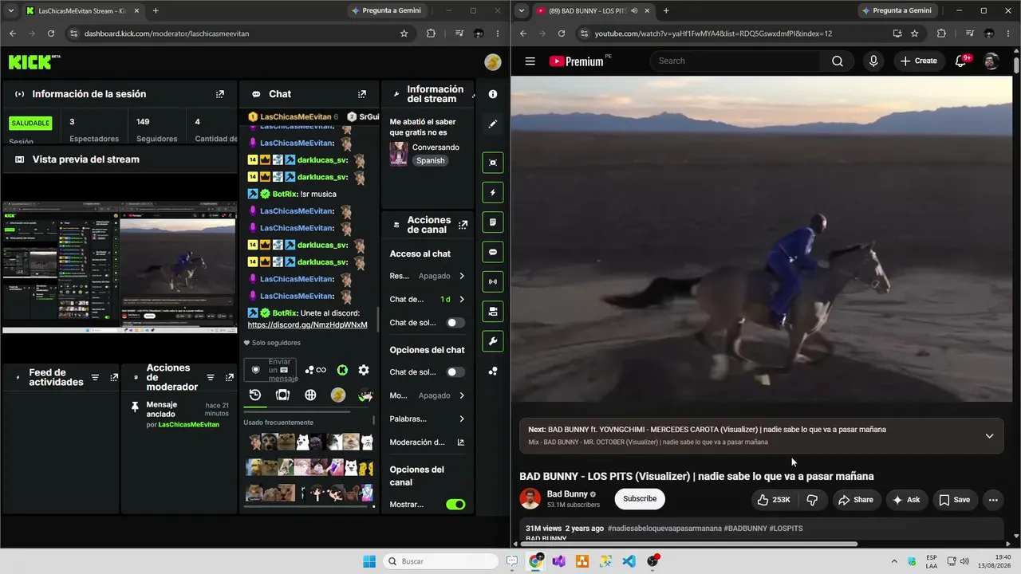Click the speech bubble icon in Kick sidebar
Viewport: 1021px width, 574px height.
point(493,252)
